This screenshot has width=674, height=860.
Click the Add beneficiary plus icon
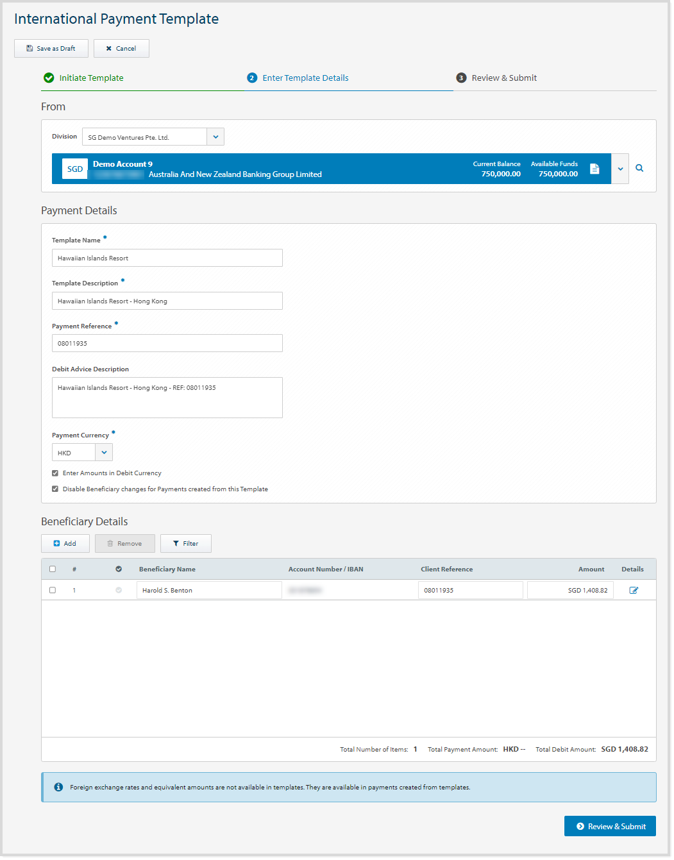pos(55,543)
